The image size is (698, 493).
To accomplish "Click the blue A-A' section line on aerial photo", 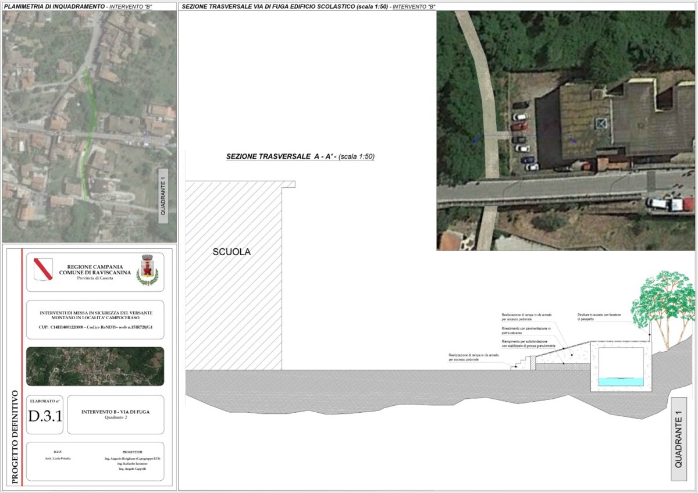I will tap(523, 137).
